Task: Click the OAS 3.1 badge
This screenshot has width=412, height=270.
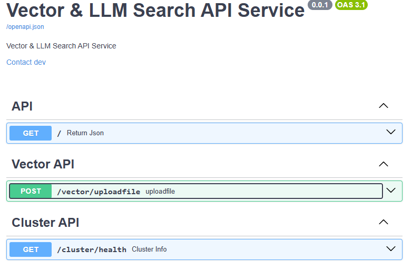Action: click(x=351, y=5)
